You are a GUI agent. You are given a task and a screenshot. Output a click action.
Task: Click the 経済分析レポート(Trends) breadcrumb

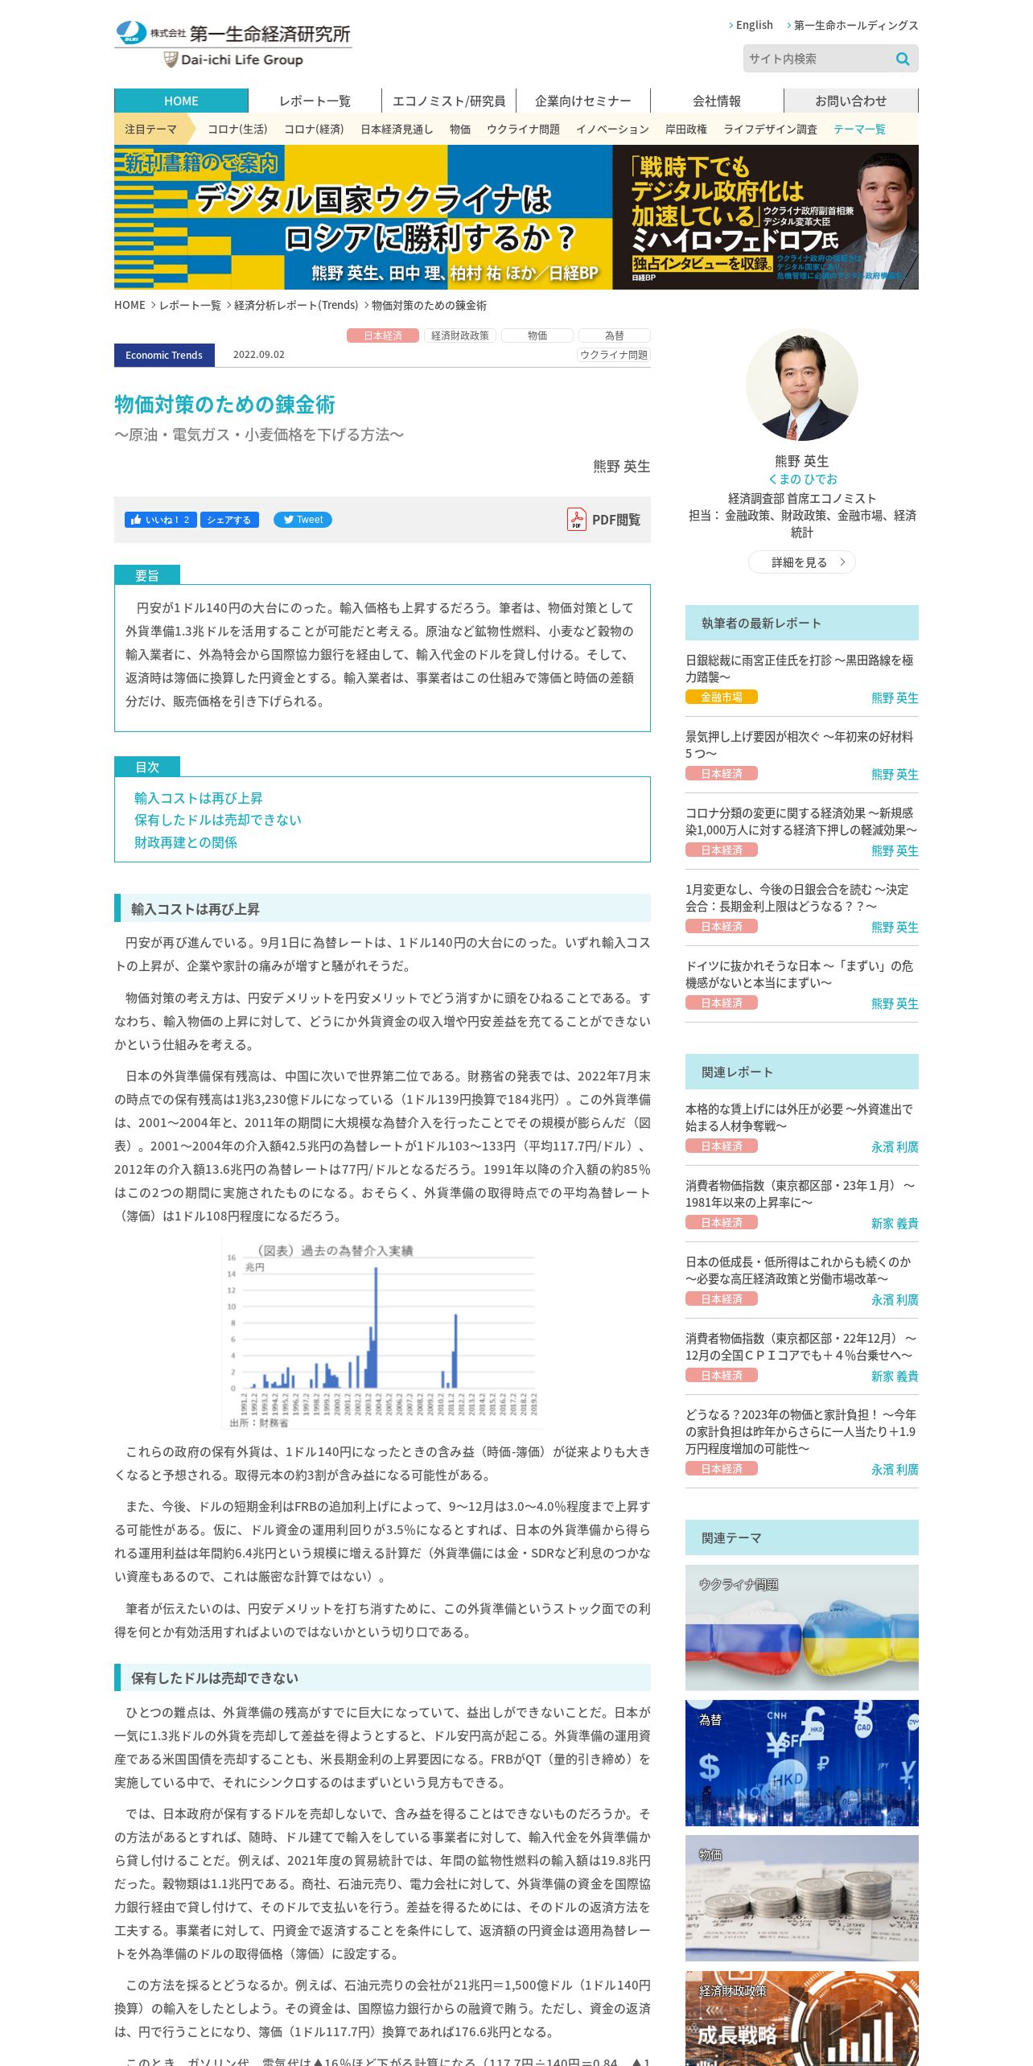(296, 305)
